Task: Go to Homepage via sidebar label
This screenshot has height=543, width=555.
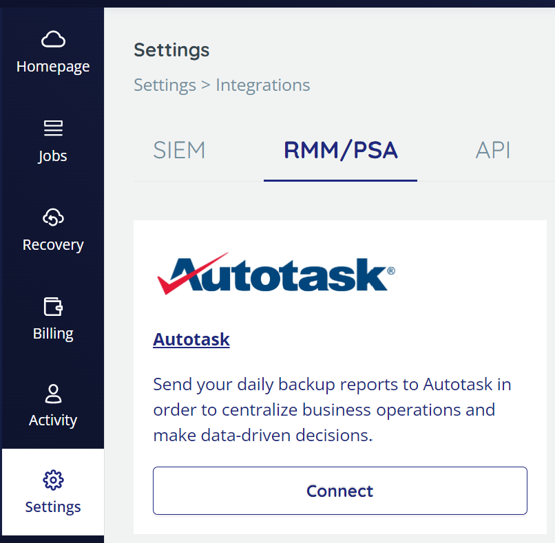Action: coord(53,67)
